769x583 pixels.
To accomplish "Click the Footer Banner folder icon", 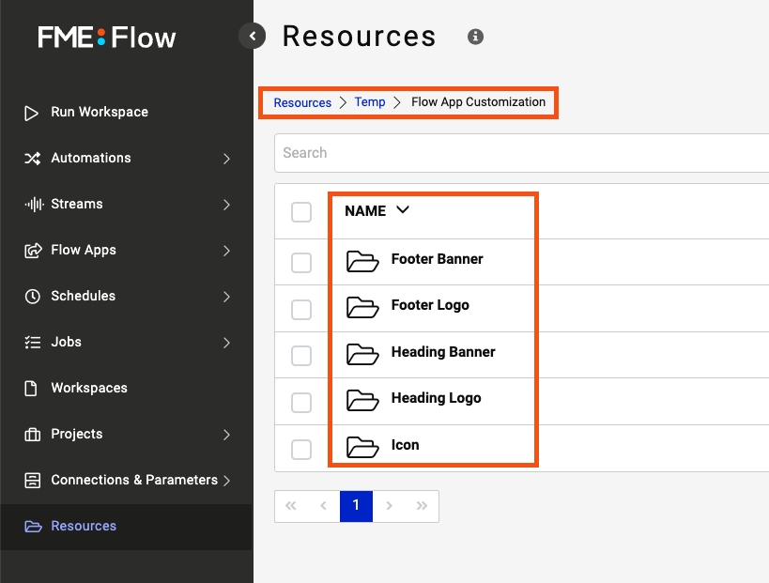I will pos(361,261).
